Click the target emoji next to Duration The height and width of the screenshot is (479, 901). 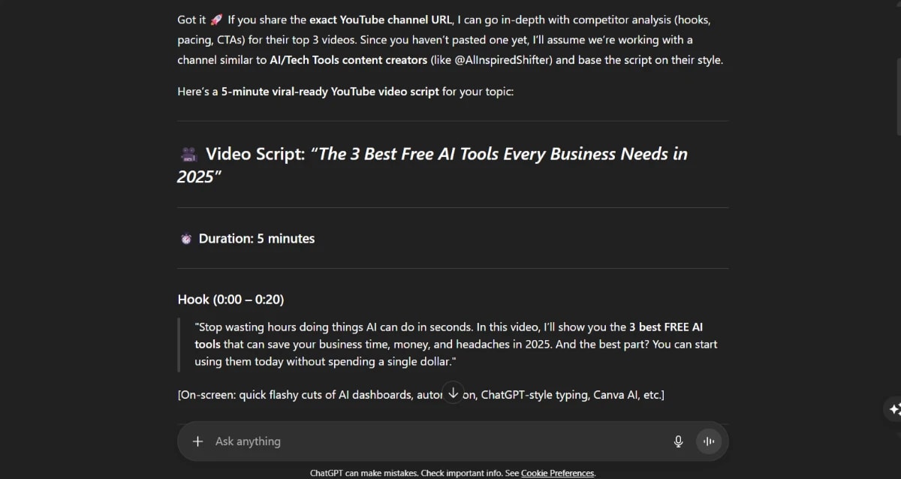click(x=185, y=238)
